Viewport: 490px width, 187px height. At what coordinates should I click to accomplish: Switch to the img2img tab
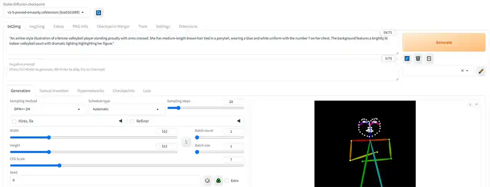click(x=37, y=26)
